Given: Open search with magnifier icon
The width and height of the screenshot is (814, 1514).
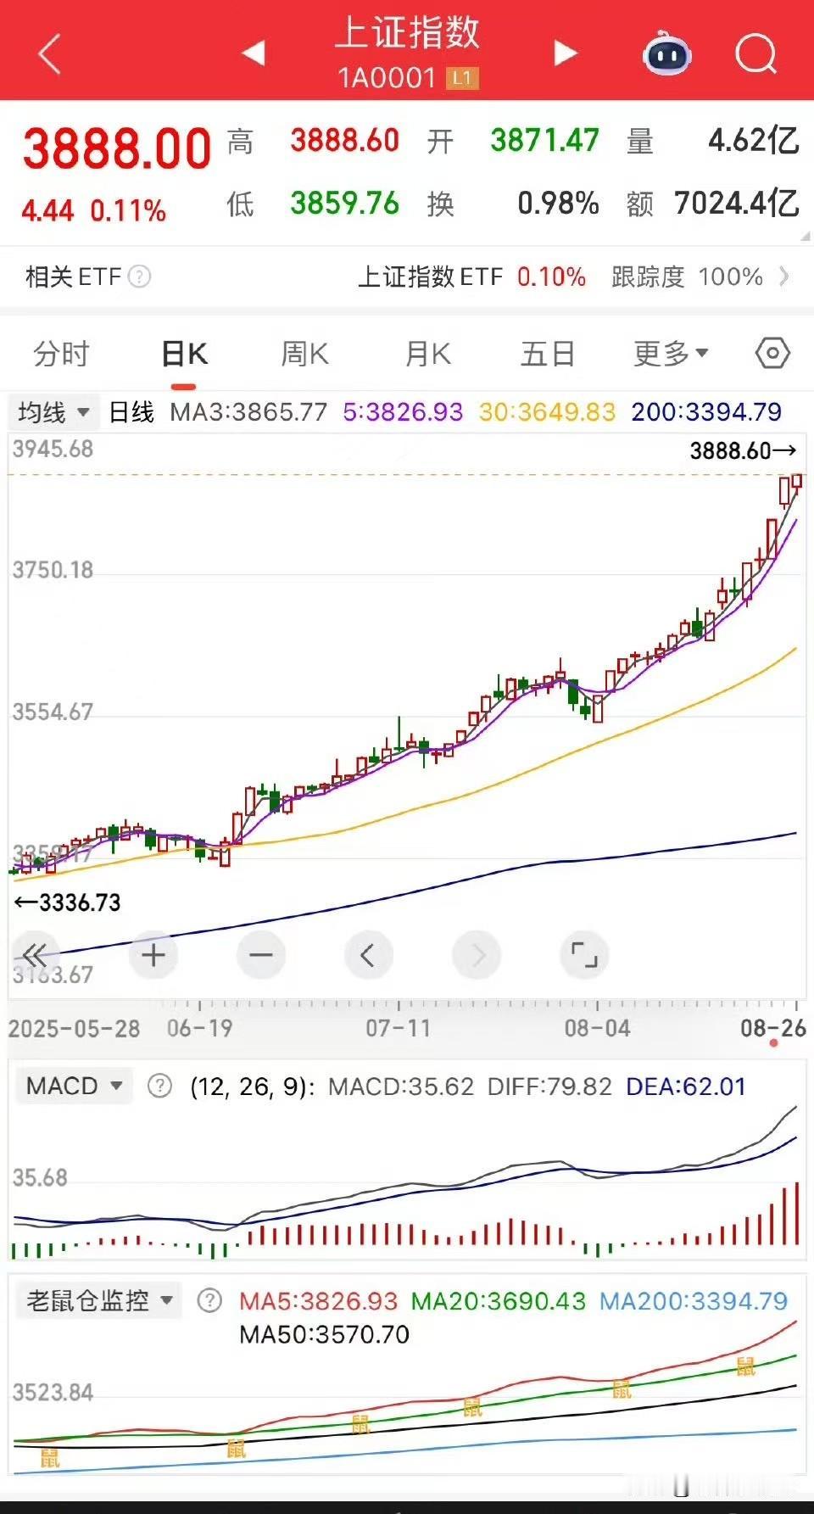Looking at the screenshot, I should (x=755, y=55).
